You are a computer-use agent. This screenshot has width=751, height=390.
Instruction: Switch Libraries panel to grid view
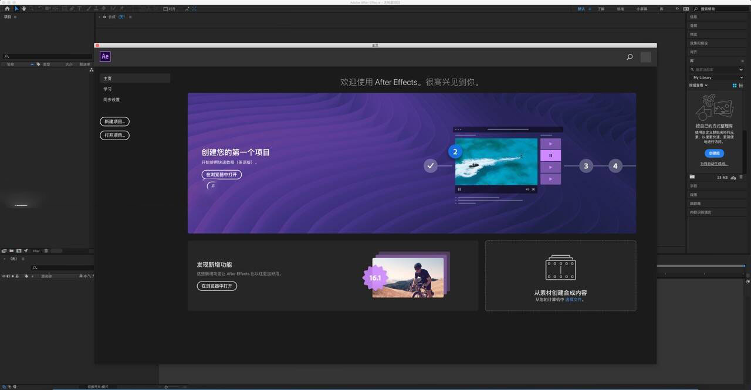(x=734, y=85)
